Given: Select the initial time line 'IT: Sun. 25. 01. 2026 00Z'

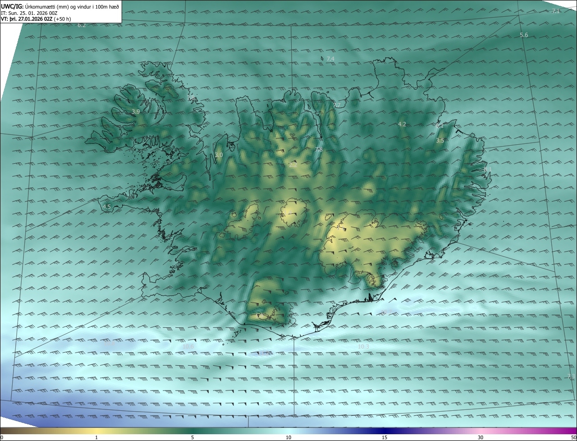Looking at the screenshot, I should point(29,13).
